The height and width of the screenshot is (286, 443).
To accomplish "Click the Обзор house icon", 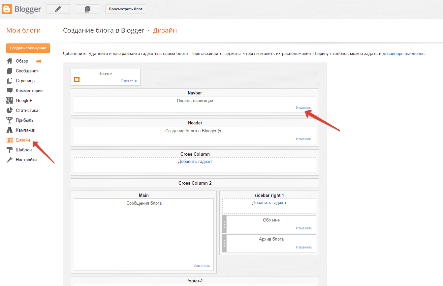I will point(10,61).
